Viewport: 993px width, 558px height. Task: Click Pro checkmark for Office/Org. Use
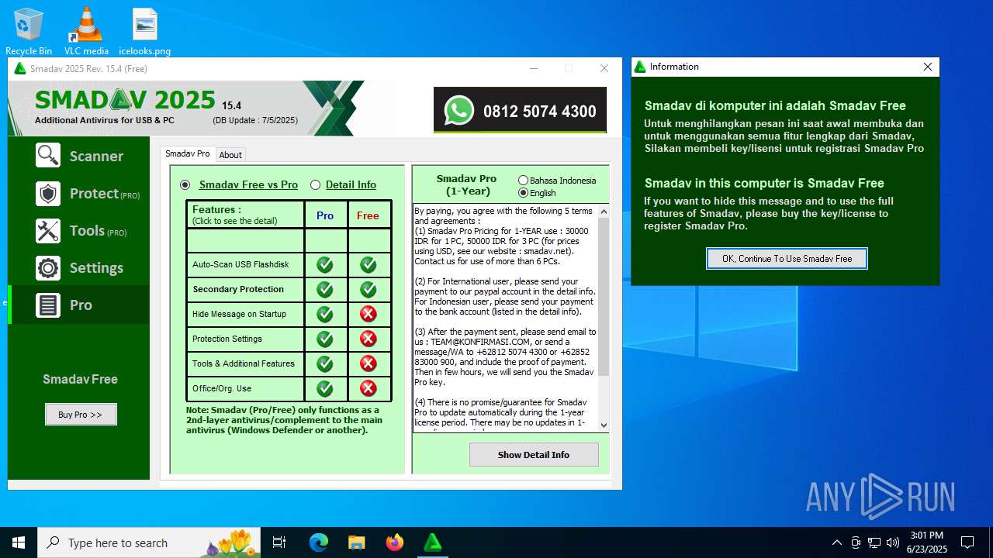tap(325, 388)
